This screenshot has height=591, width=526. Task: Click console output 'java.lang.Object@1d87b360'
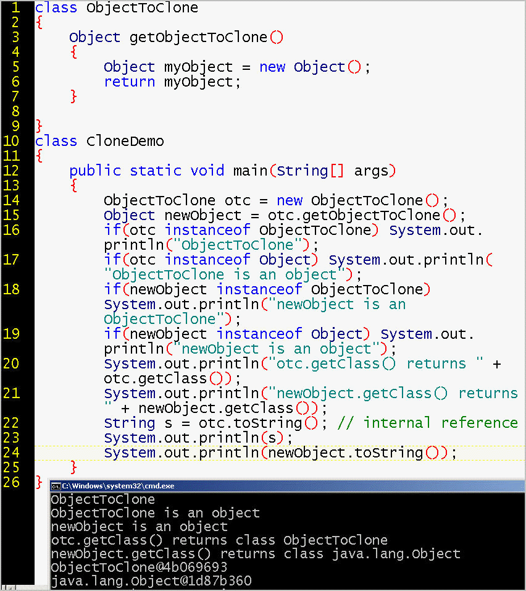coord(151,581)
